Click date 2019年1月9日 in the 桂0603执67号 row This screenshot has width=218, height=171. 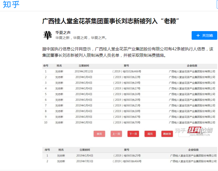(84, 117)
